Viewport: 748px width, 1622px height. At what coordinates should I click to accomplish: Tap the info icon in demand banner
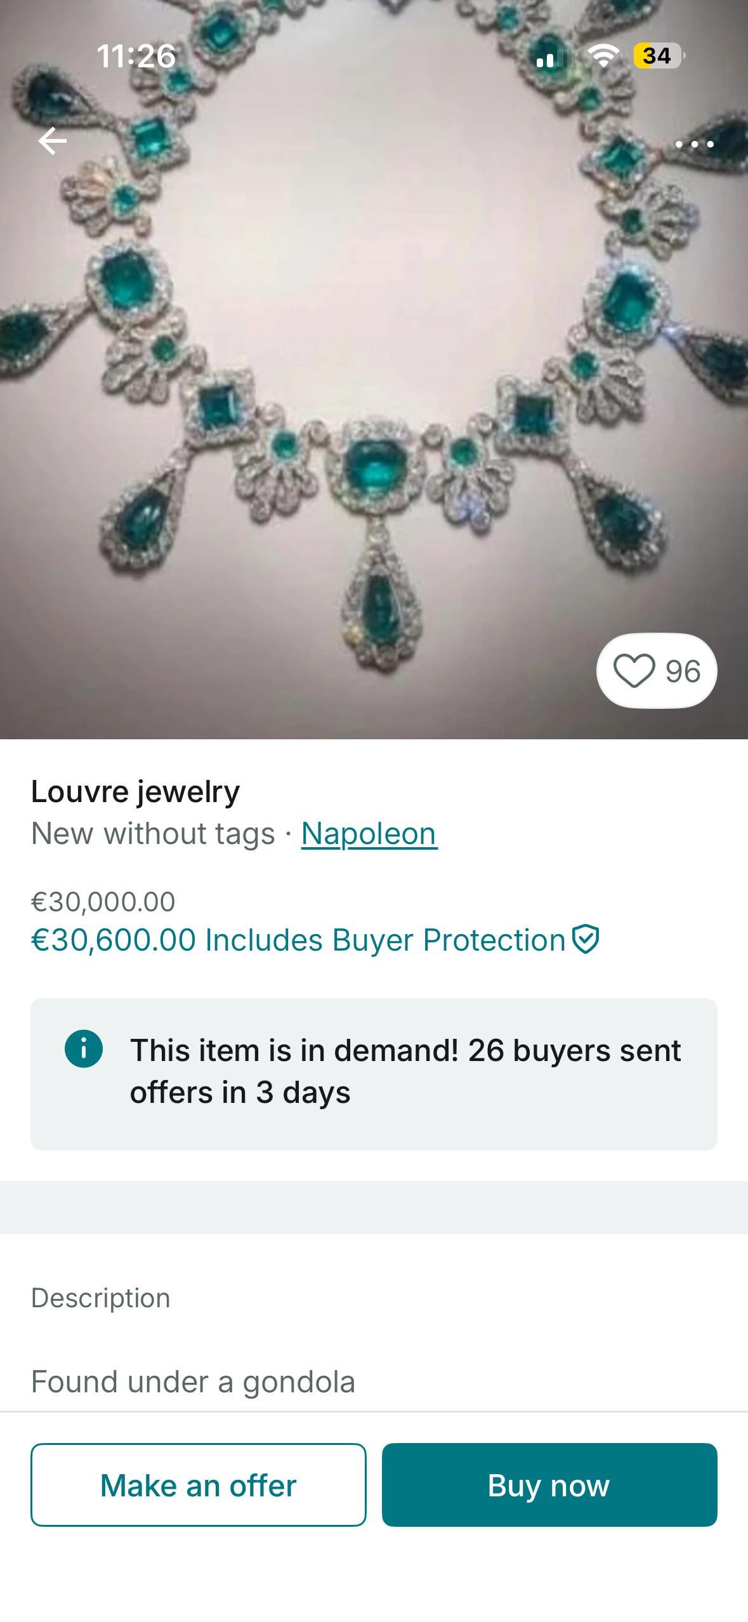pyautogui.click(x=84, y=1048)
